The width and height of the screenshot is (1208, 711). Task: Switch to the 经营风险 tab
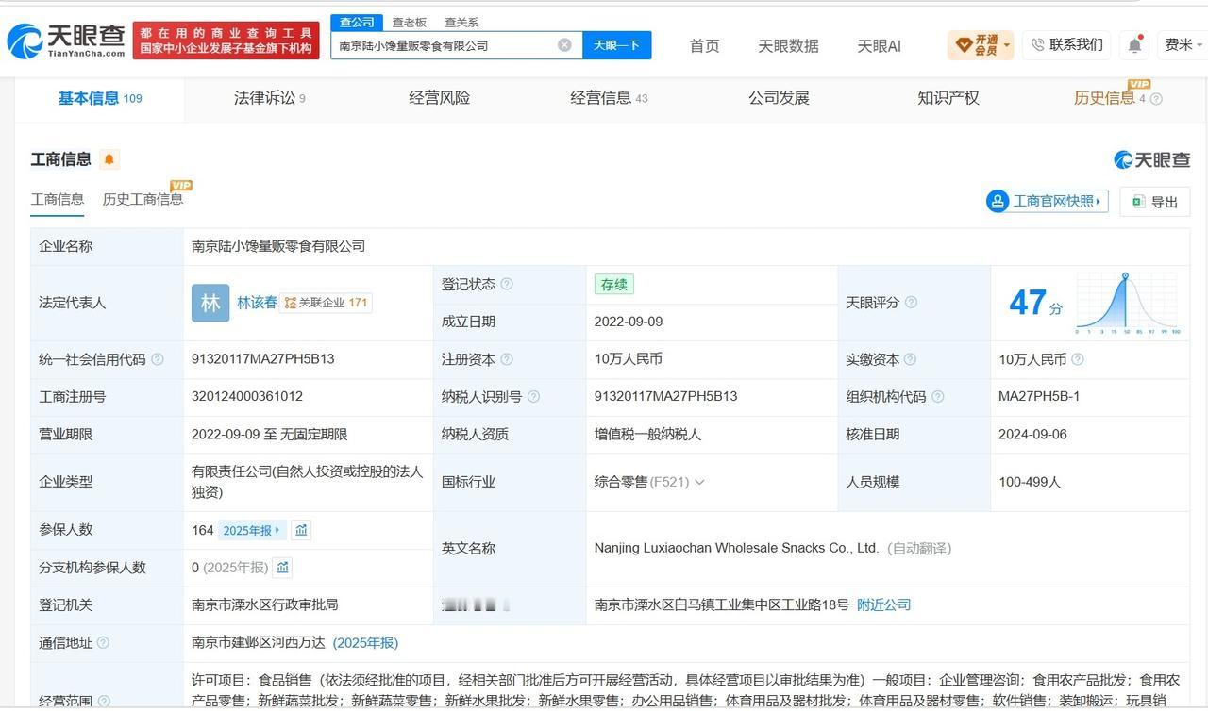point(440,98)
